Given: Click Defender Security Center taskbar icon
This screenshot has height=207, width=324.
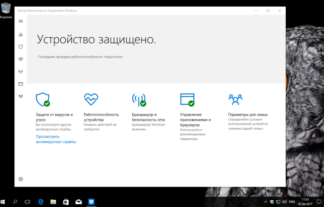Looking at the screenshot, I should click(91, 202).
